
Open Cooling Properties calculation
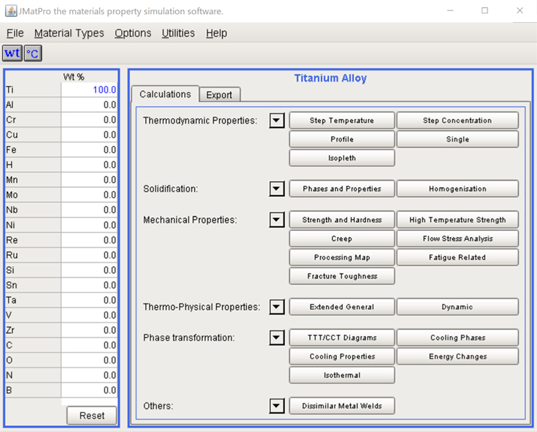point(342,357)
